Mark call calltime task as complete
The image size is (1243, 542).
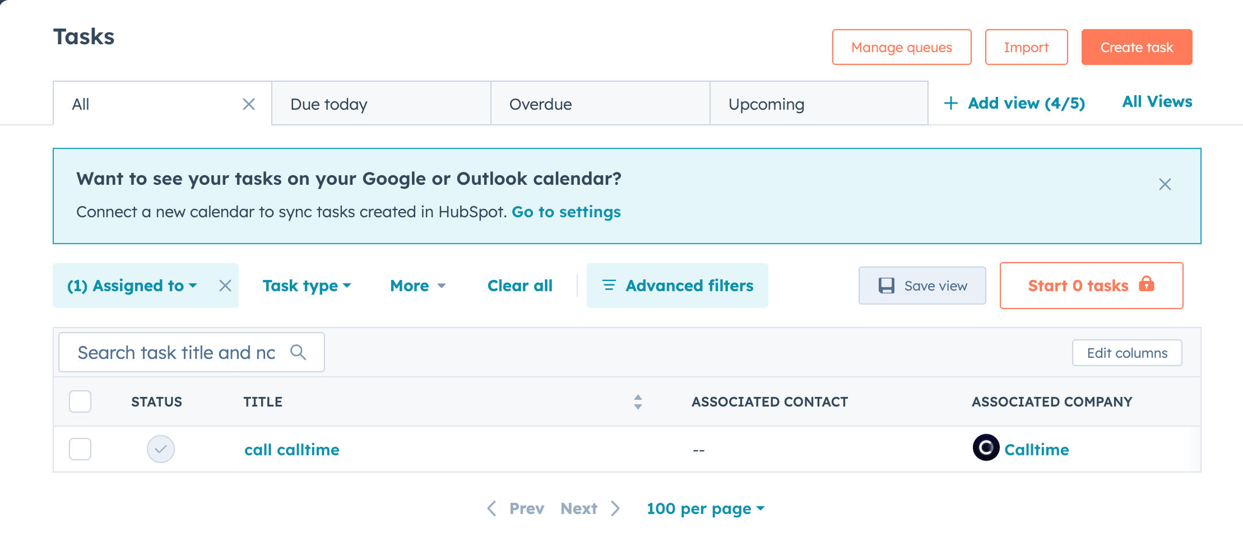[x=161, y=449]
